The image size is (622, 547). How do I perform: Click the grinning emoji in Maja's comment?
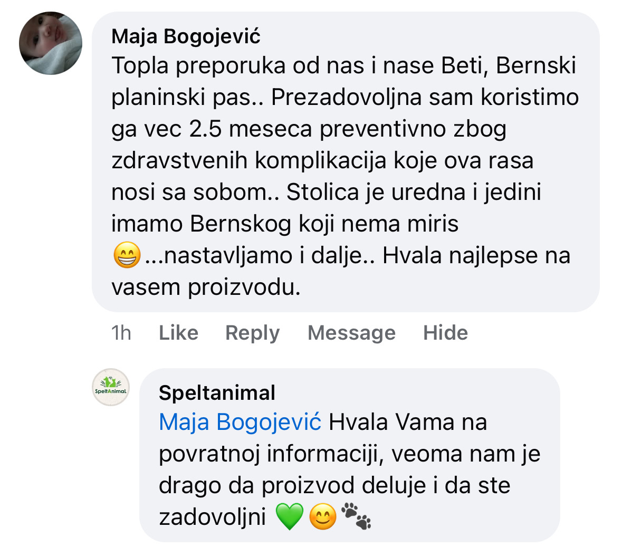click(127, 256)
